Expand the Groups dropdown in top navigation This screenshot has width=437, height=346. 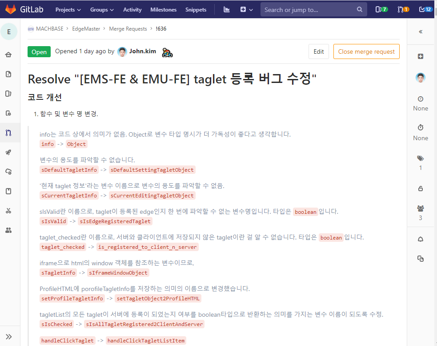[102, 10]
